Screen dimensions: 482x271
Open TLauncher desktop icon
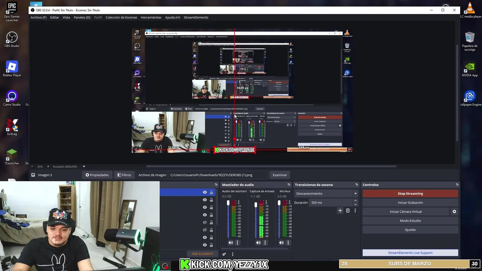(x=12, y=157)
